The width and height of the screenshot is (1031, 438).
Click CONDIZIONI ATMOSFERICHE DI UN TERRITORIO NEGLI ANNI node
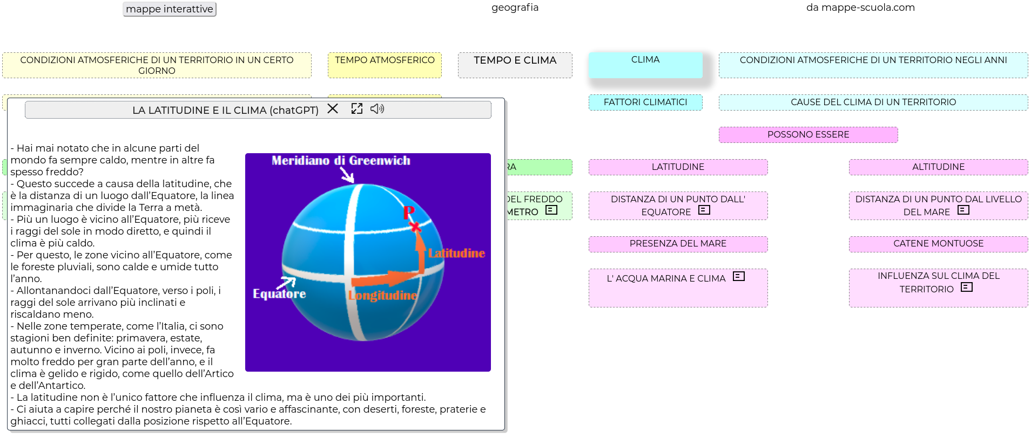873,65
